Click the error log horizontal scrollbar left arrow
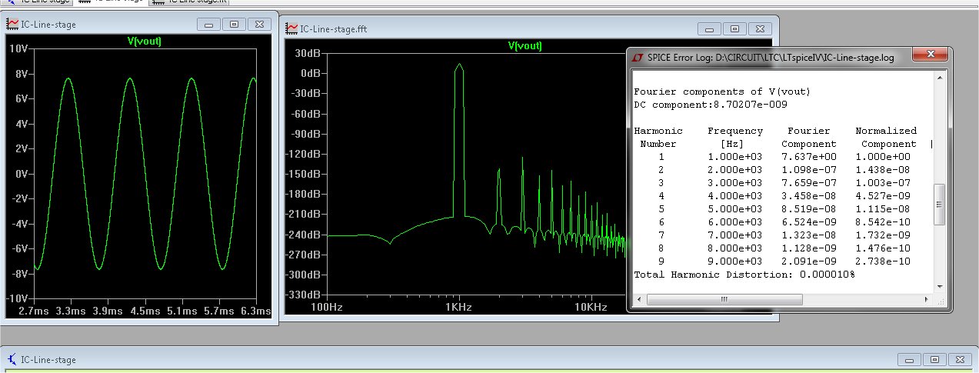The width and height of the screenshot is (979, 373). click(638, 298)
